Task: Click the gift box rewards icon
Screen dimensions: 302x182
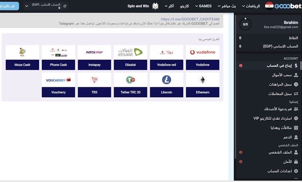Action: [296, 128]
